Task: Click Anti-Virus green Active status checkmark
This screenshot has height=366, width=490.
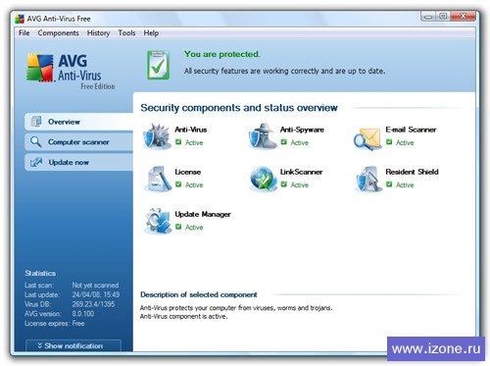Action: pyautogui.click(x=178, y=142)
